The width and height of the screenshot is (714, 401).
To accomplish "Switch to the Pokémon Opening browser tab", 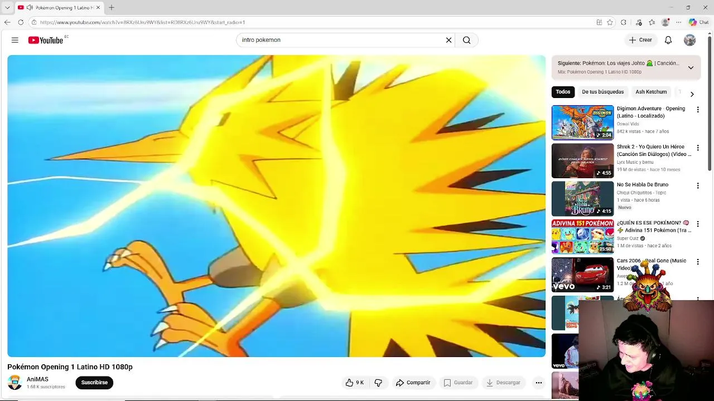I will click(x=59, y=8).
